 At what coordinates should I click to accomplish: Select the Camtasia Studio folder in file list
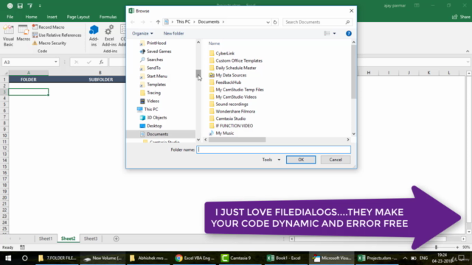[231, 119]
